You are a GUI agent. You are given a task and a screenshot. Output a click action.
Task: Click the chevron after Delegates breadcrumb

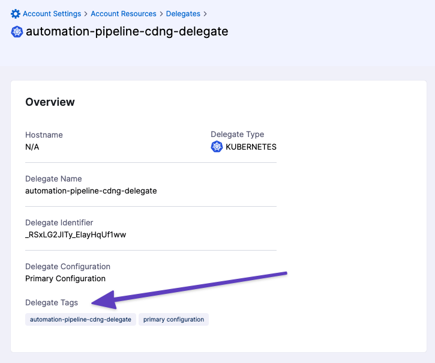(x=206, y=14)
